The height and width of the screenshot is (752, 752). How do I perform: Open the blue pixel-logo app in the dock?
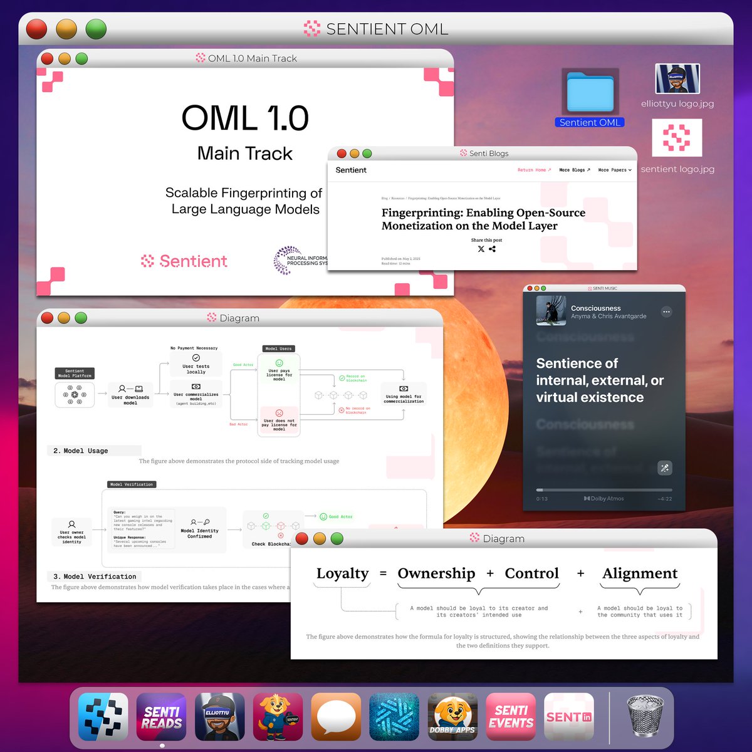pyautogui.click(x=103, y=717)
